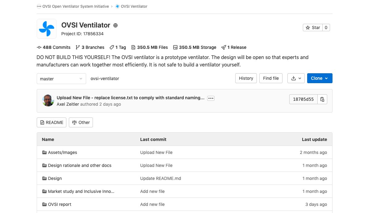
Task: Click the OVSI Ventilator project title
Action: coord(86,25)
